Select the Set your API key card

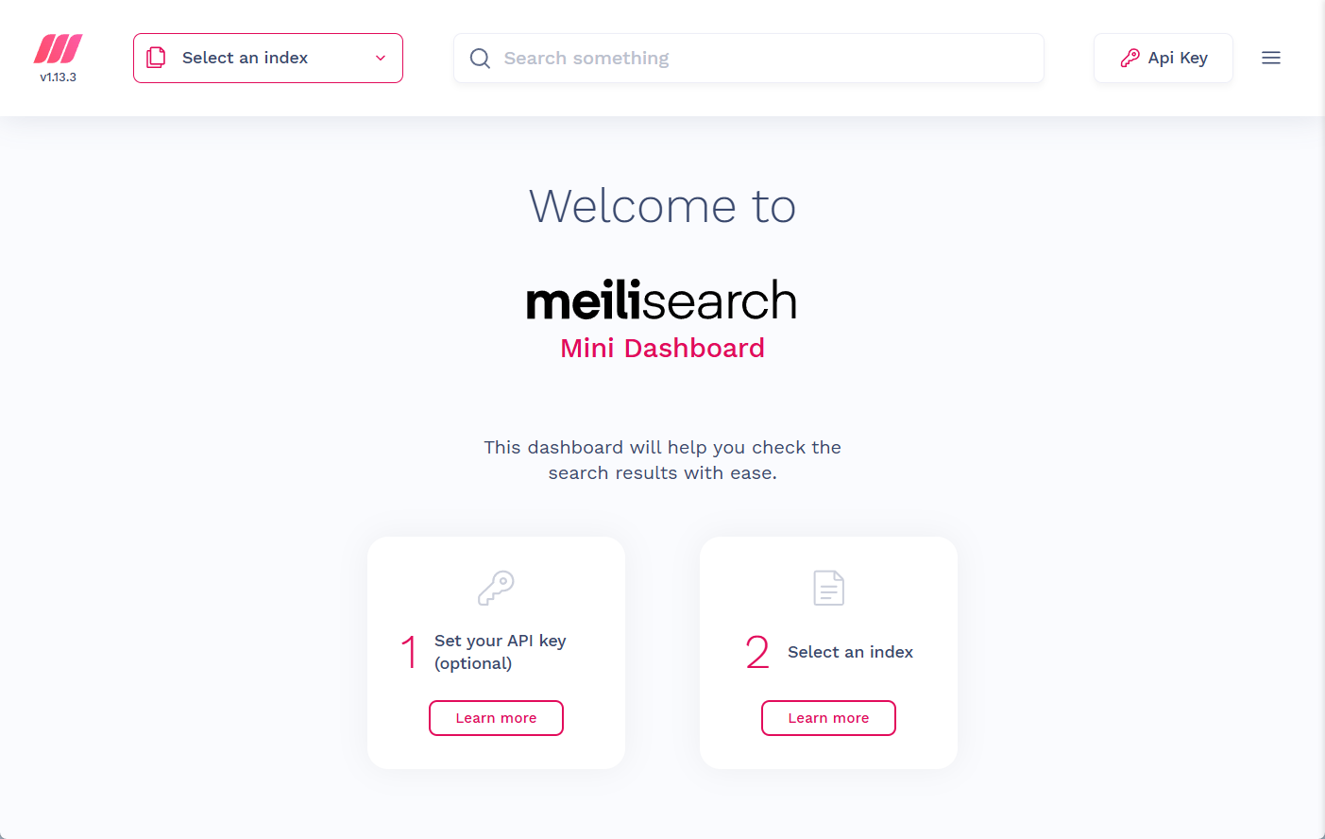tap(496, 652)
